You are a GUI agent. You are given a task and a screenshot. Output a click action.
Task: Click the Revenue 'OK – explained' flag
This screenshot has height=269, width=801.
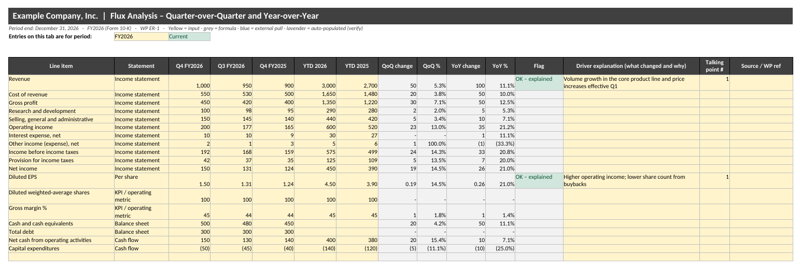[x=539, y=83]
